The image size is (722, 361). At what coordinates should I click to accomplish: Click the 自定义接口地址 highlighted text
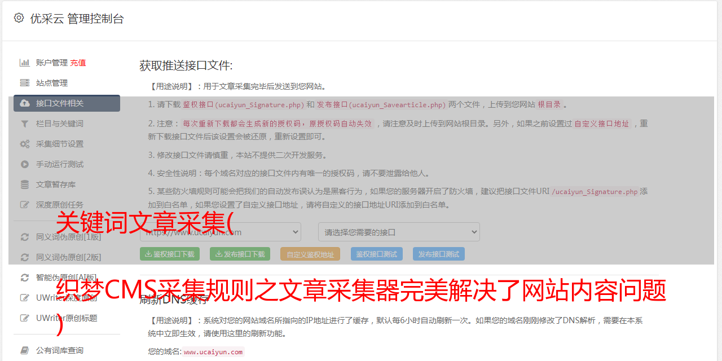(601, 124)
